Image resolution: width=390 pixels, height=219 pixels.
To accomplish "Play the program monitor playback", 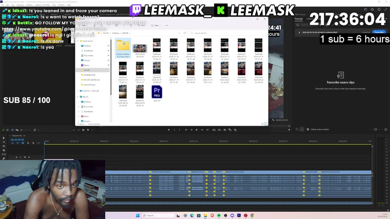I will coord(197,130).
